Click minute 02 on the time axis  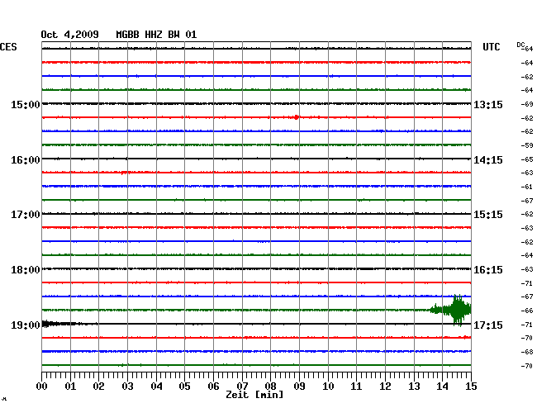click(98, 387)
